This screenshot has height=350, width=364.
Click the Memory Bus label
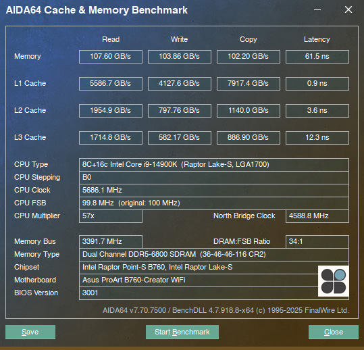click(35, 241)
